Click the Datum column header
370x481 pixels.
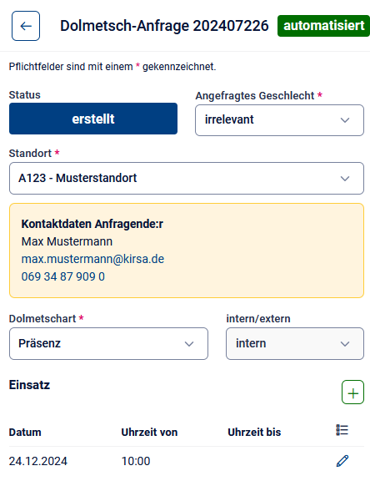point(25,433)
